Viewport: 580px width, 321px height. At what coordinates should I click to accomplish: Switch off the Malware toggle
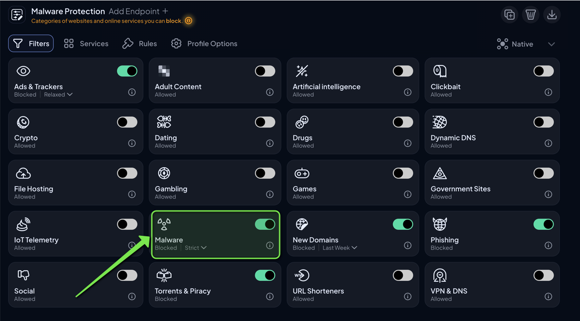265,224
